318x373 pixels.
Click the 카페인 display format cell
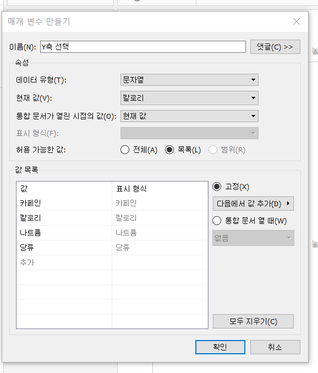coord(160,203)
